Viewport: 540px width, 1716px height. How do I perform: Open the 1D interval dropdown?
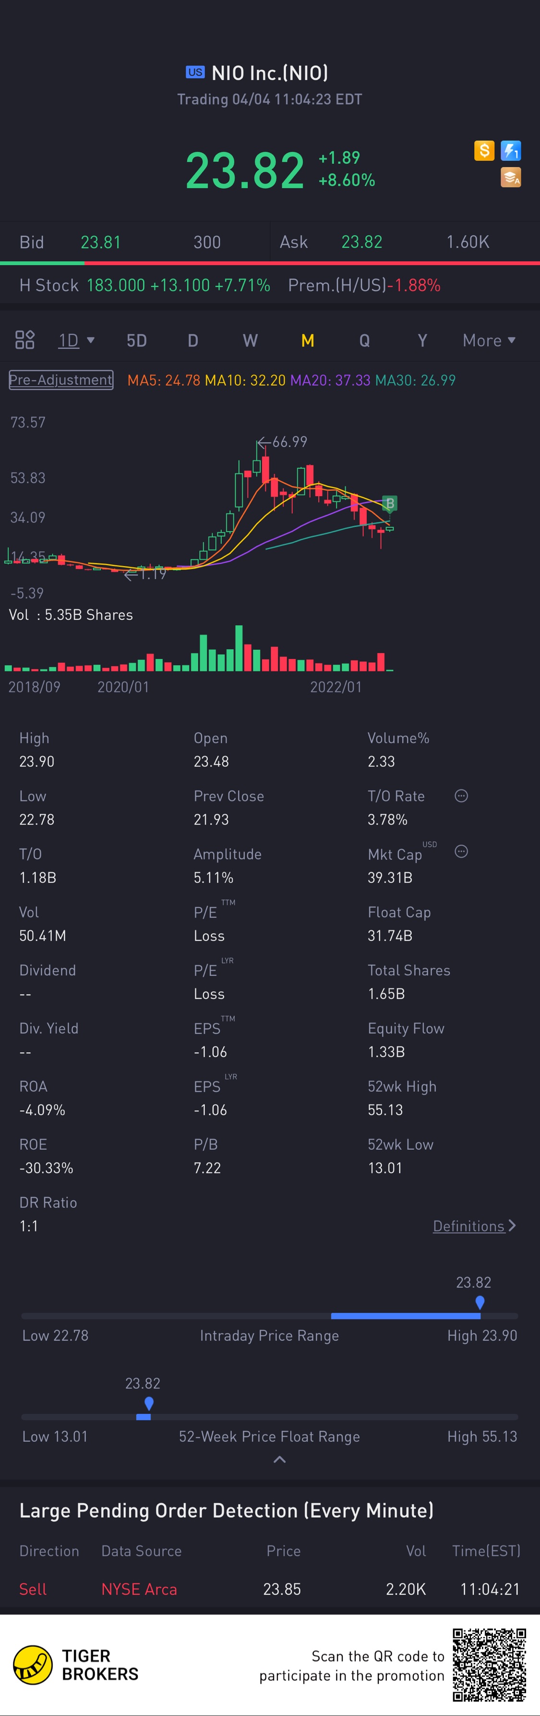[x=76, y=341]
